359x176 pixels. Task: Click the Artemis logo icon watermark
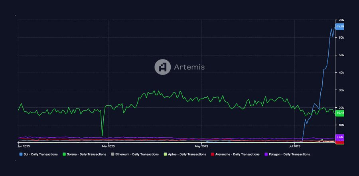[162, 67]
